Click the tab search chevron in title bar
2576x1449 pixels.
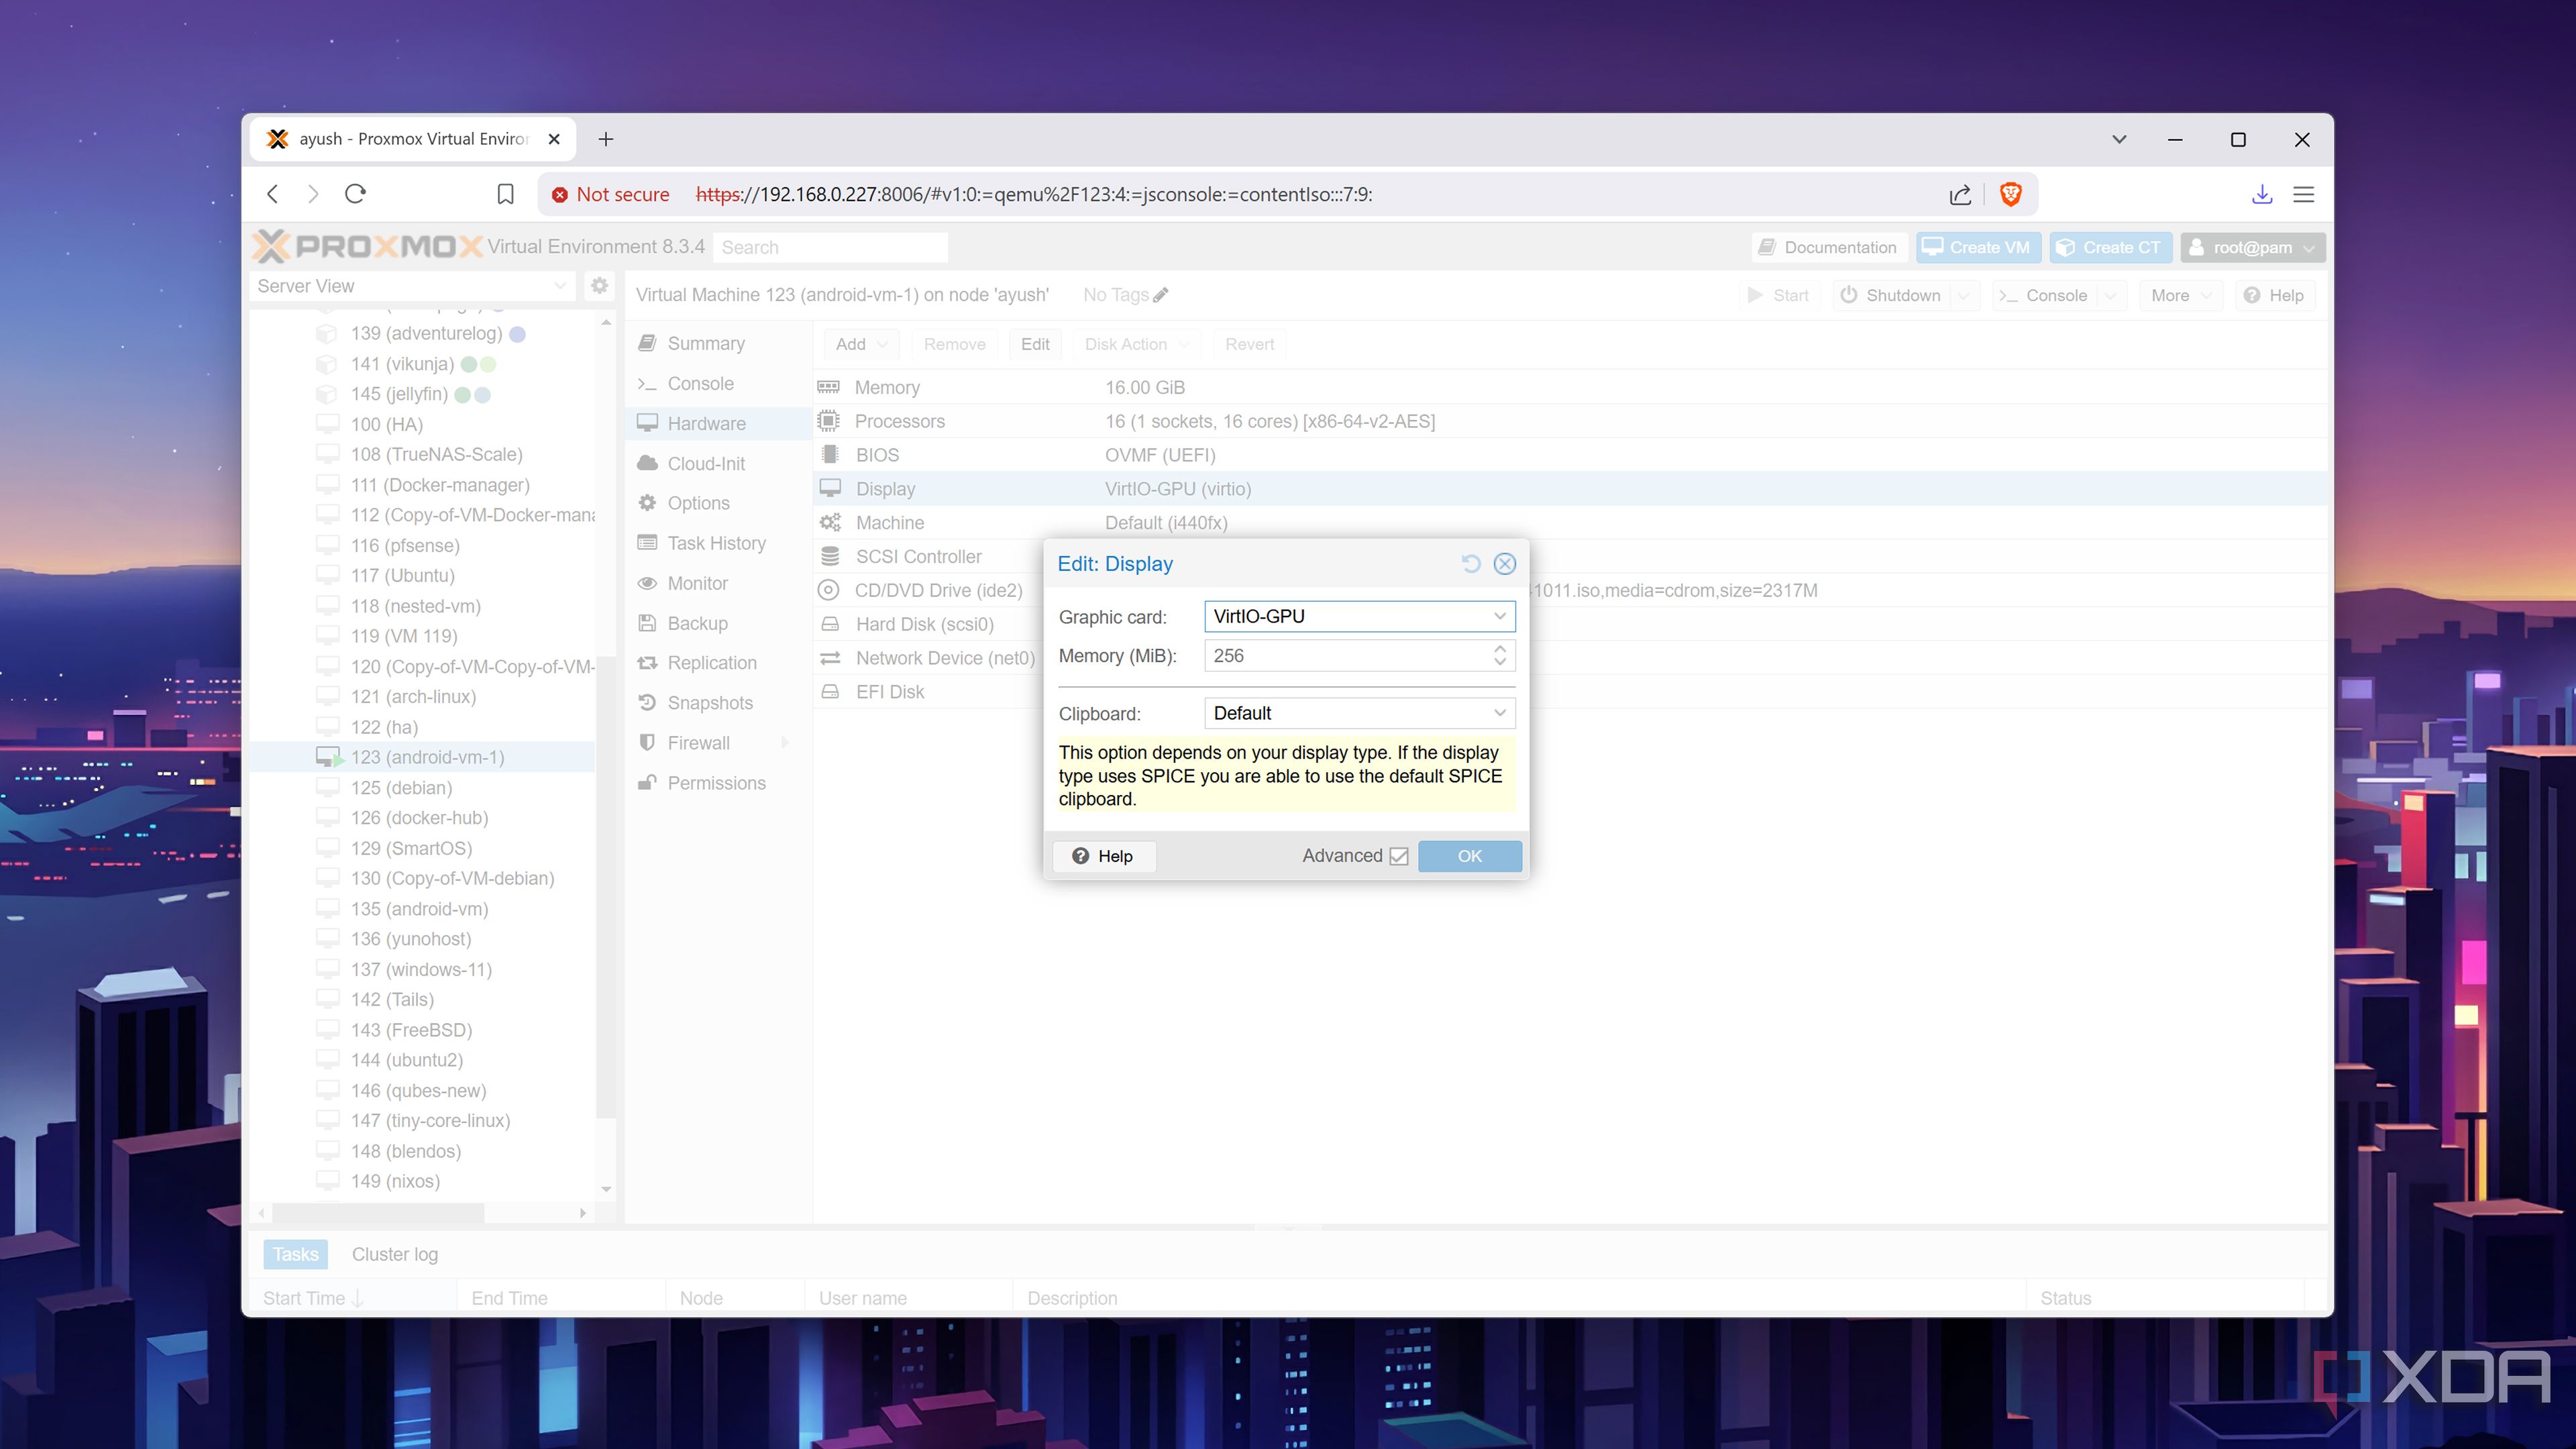click(x=2119, y=139)
